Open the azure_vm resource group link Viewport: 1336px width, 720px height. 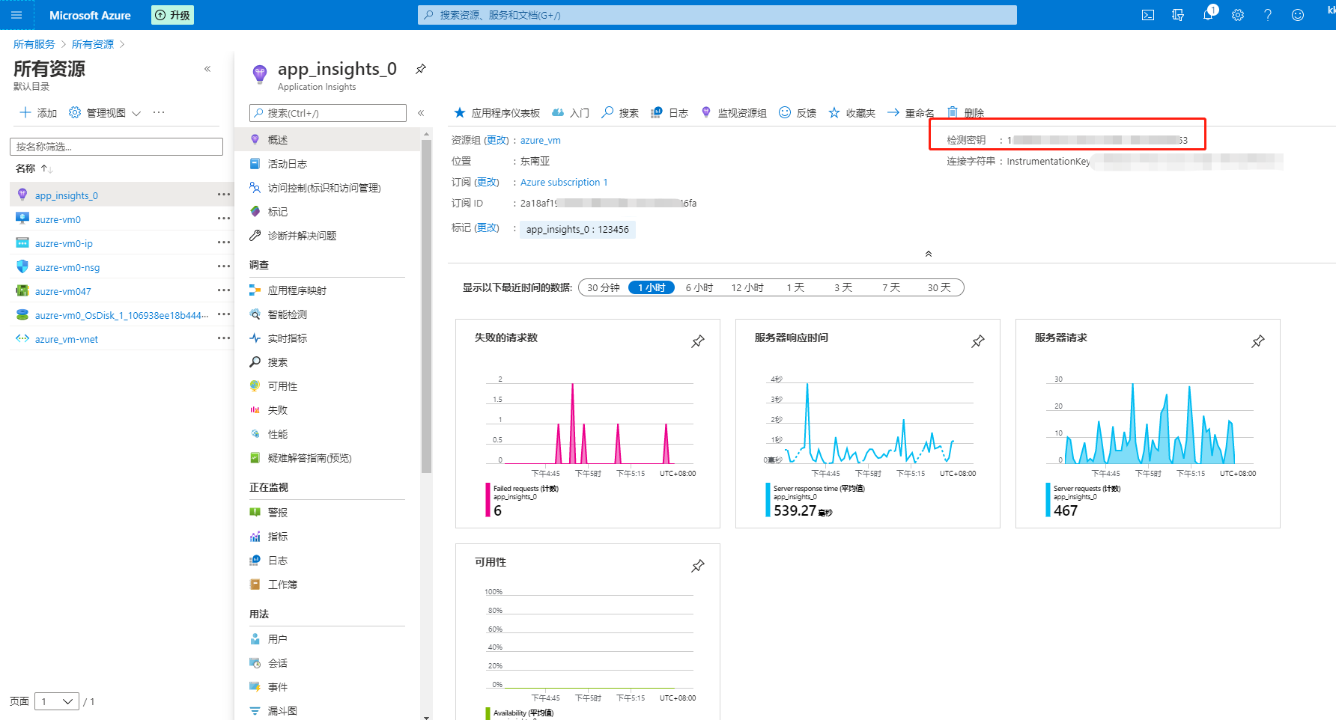coord(541,141)
